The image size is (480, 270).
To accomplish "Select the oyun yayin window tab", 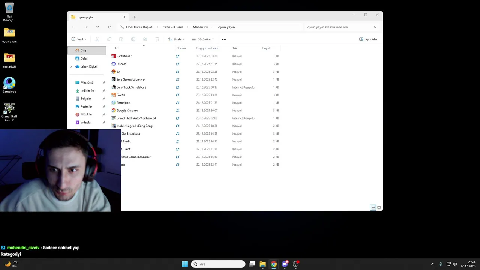I will 97,17.
